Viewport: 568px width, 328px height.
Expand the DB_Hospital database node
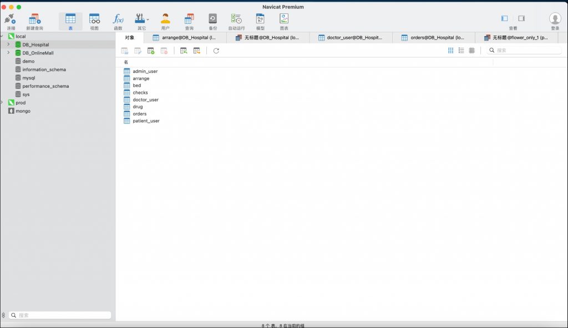point(8,44)
